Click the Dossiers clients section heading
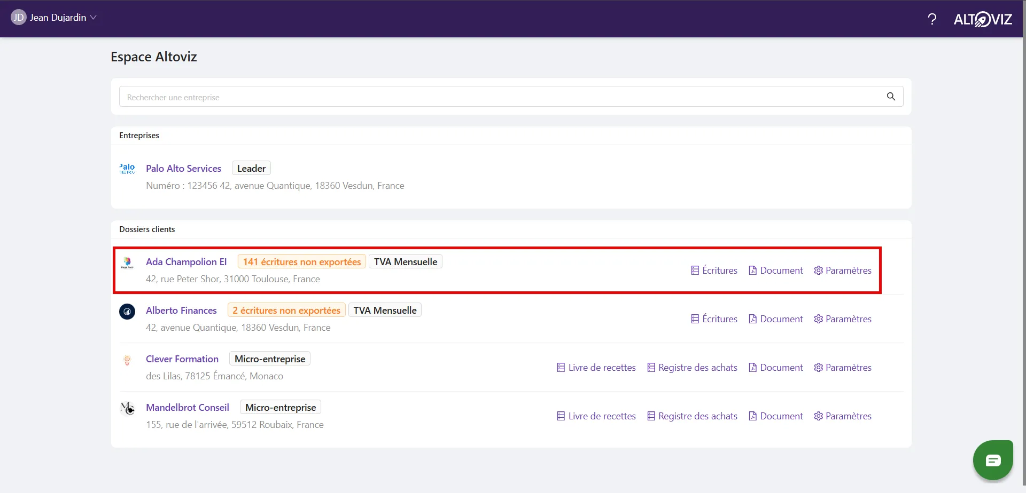The width and height of the screenshot is (1026, 493). (147, 229)
